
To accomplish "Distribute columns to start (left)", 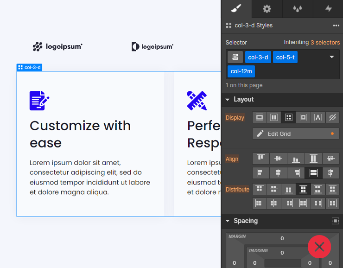I will [260, 204].
